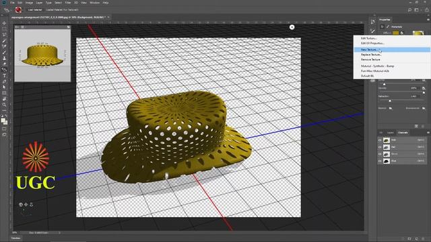Choose New Texture from context menu
Viewport: 431px width, 242px height.
click(392, 50)
